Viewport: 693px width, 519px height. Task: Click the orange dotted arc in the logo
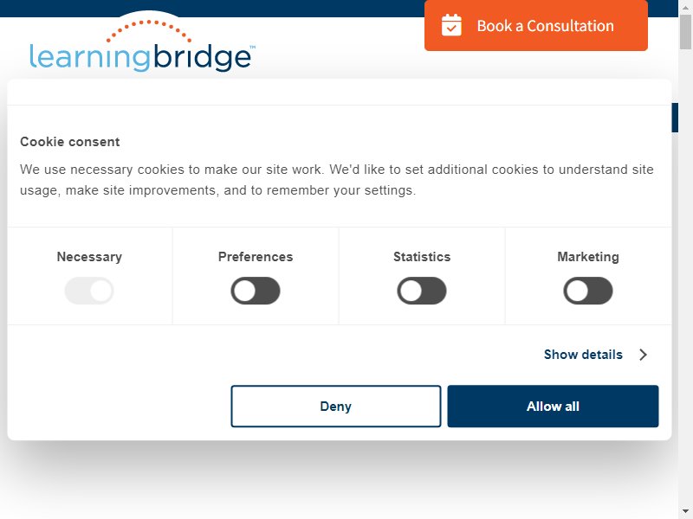149,30
